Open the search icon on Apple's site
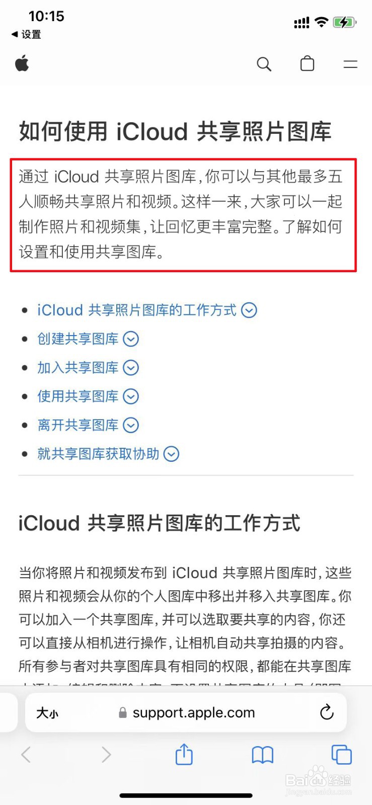 (264, 64)
